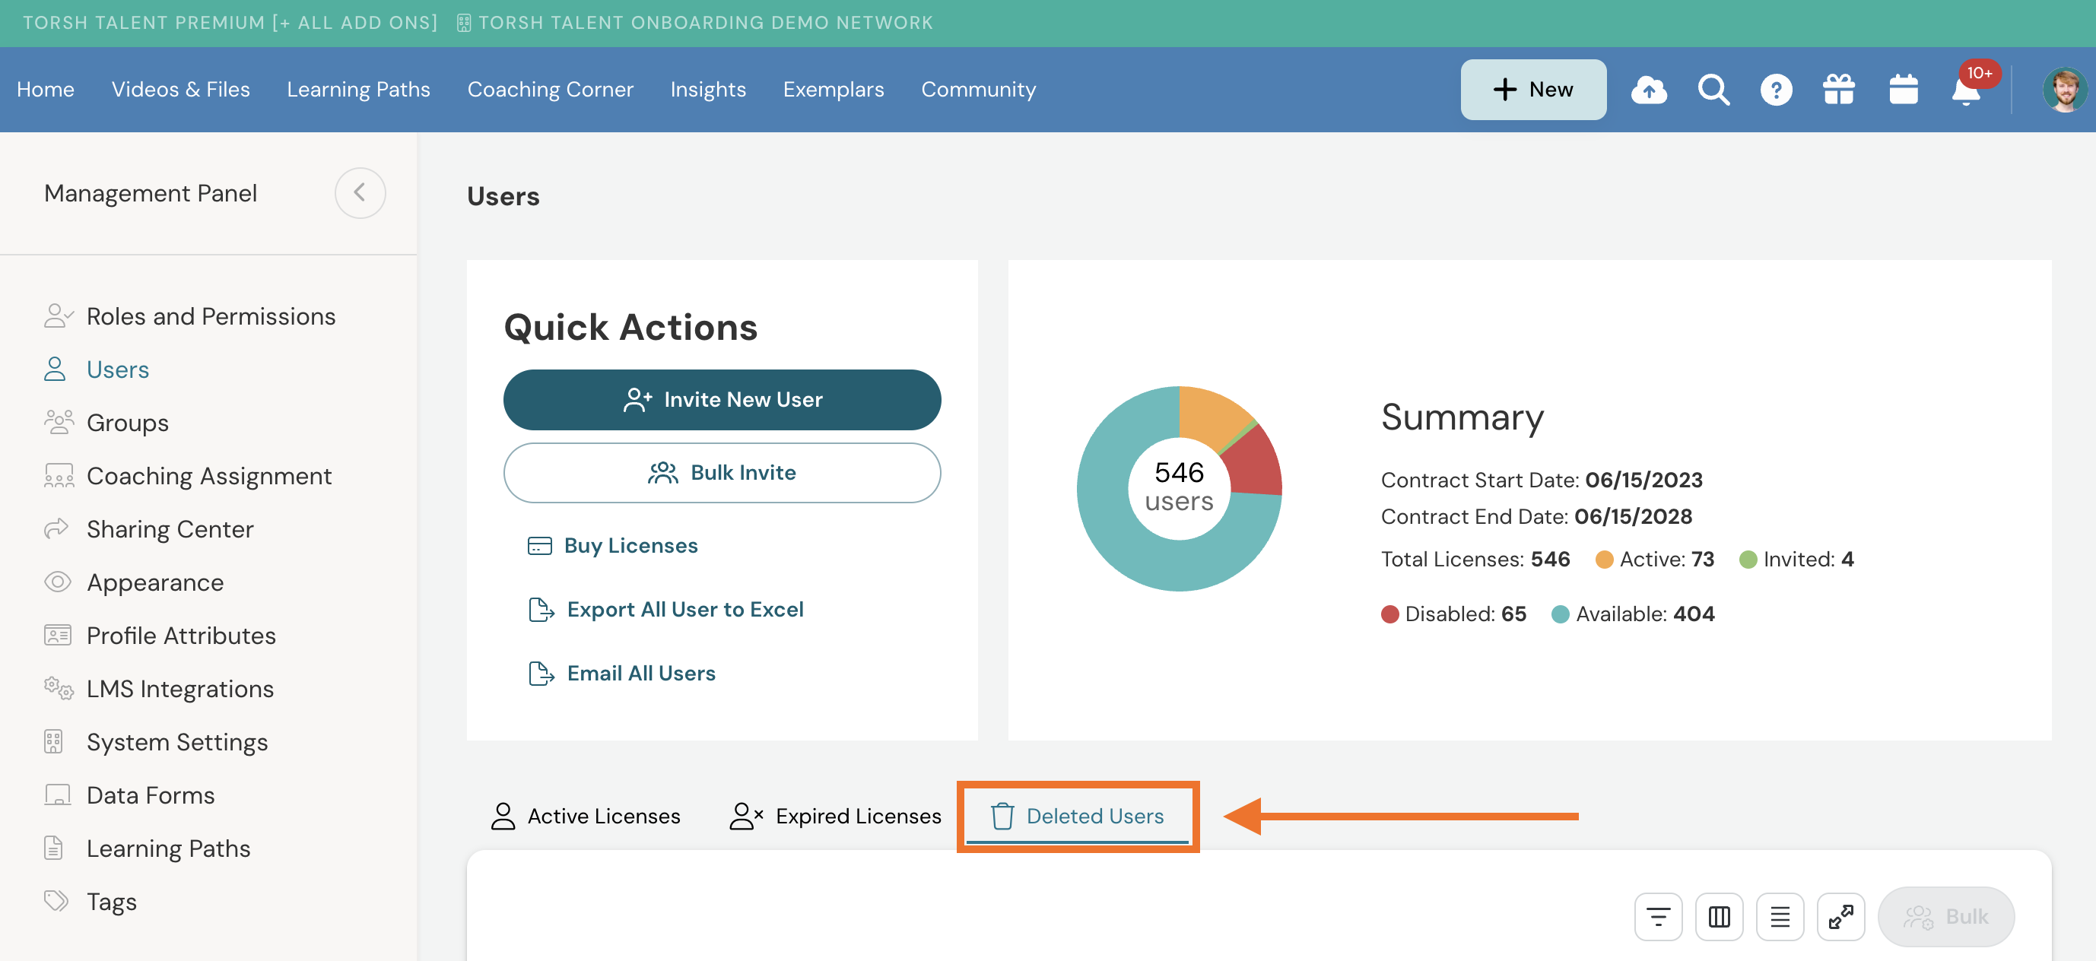Click the teal Available legend dot
The width and height of the screenshot is (2096, 961).
pyautogui.click(x=1560, y=614)
